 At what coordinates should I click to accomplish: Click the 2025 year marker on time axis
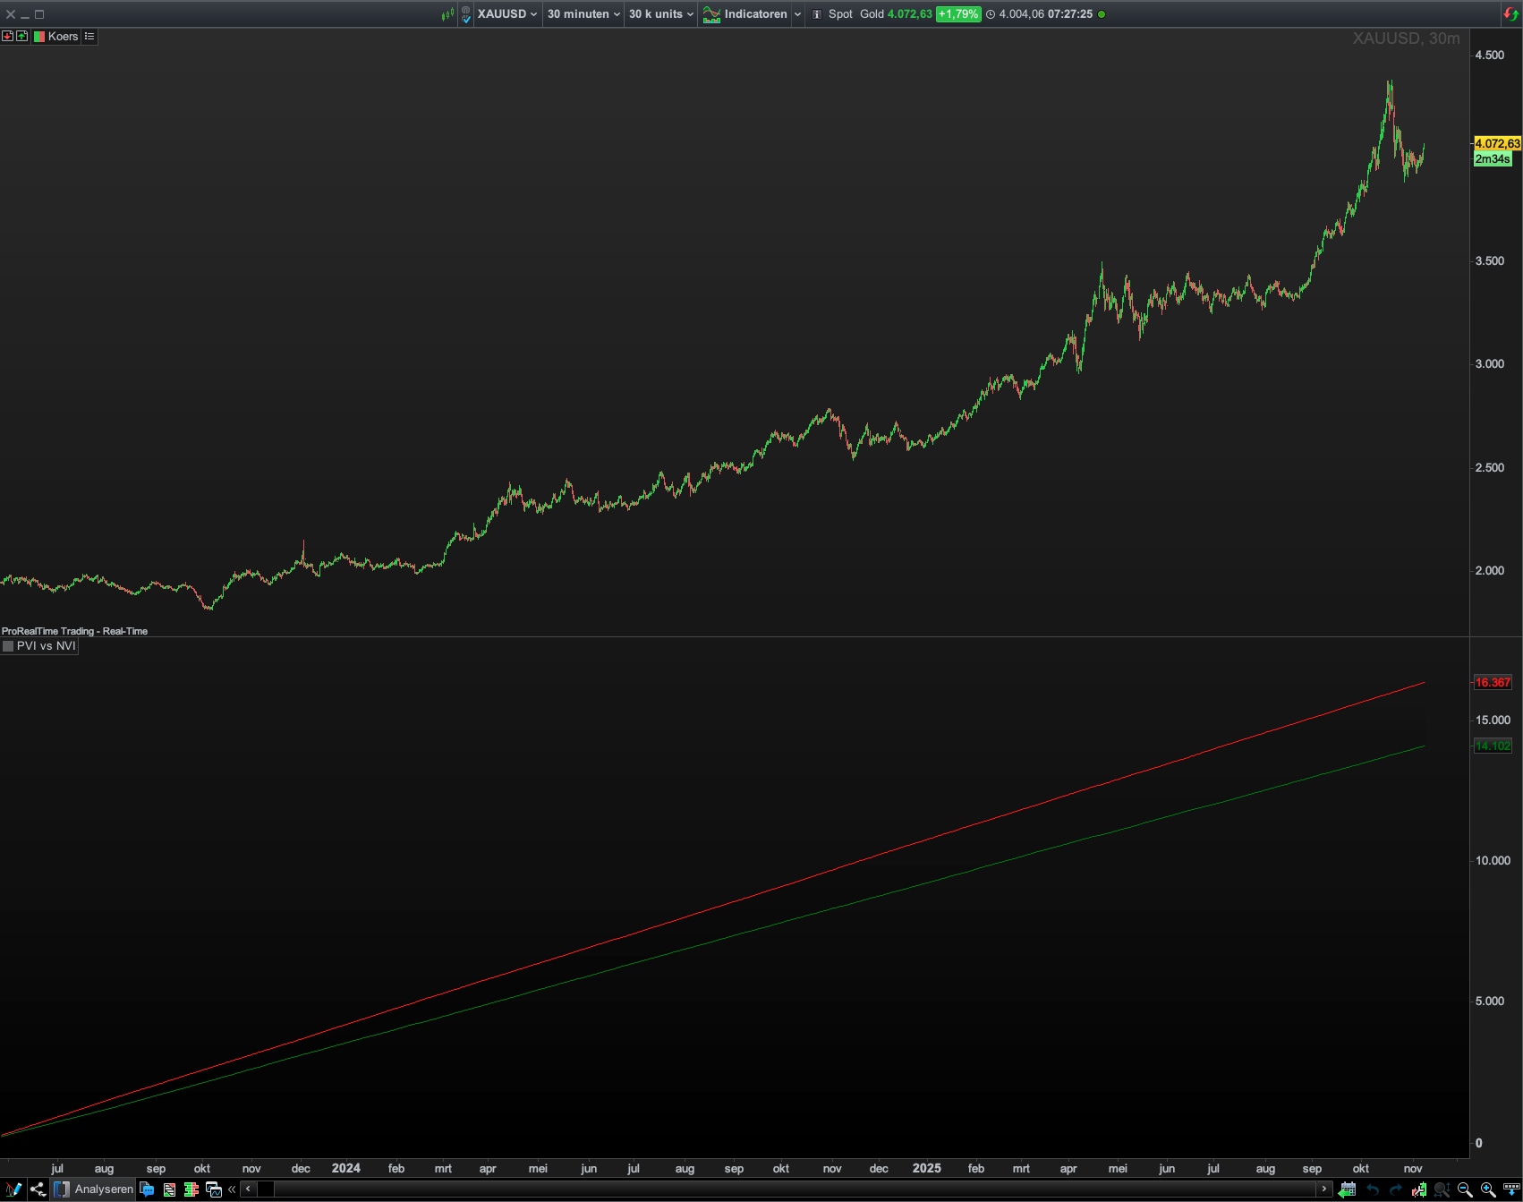pos(926,1168)
